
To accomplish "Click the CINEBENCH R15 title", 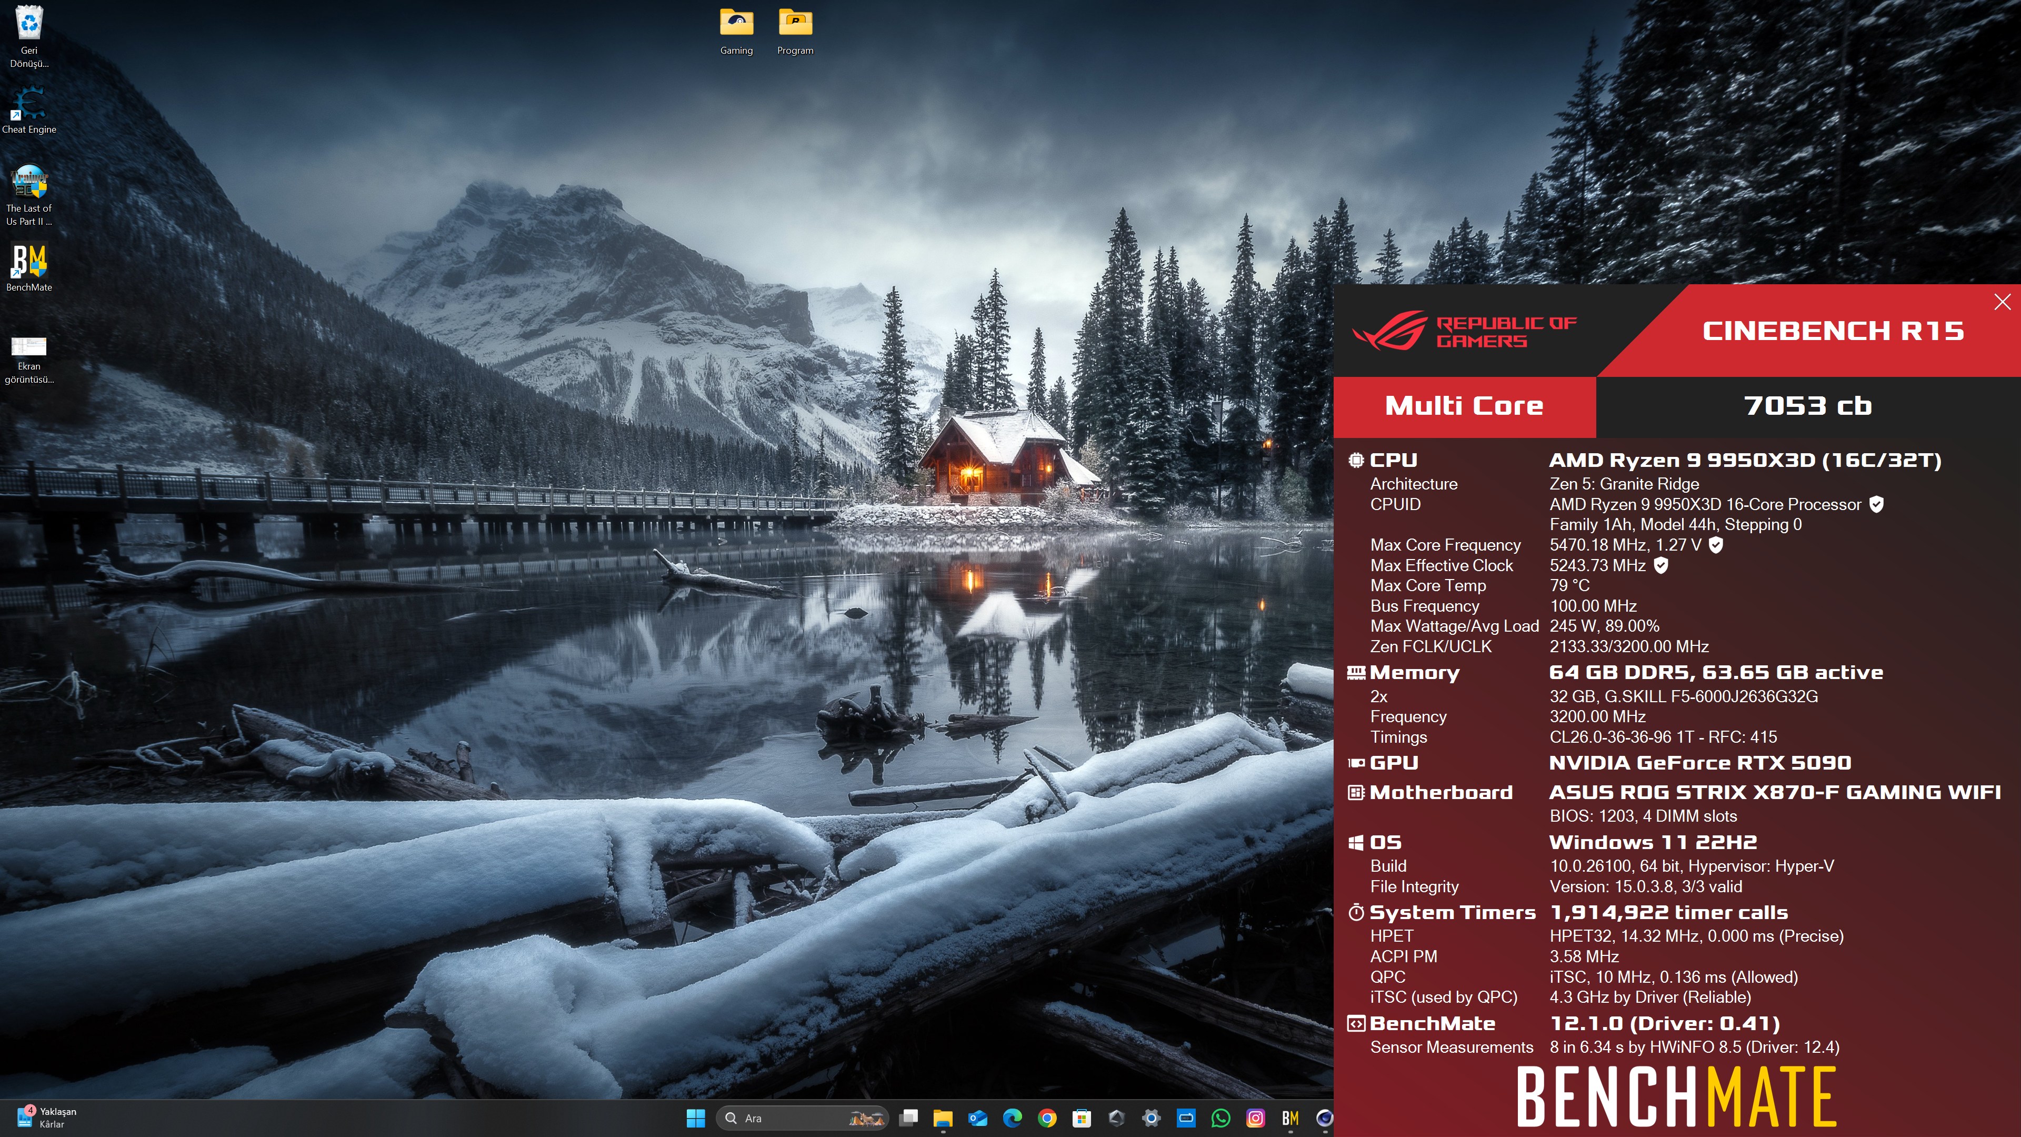I will 1833,331.
